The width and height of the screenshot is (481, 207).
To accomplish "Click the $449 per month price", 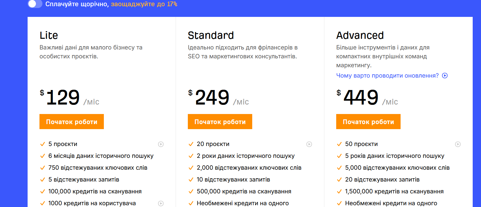I will [361, 97].
